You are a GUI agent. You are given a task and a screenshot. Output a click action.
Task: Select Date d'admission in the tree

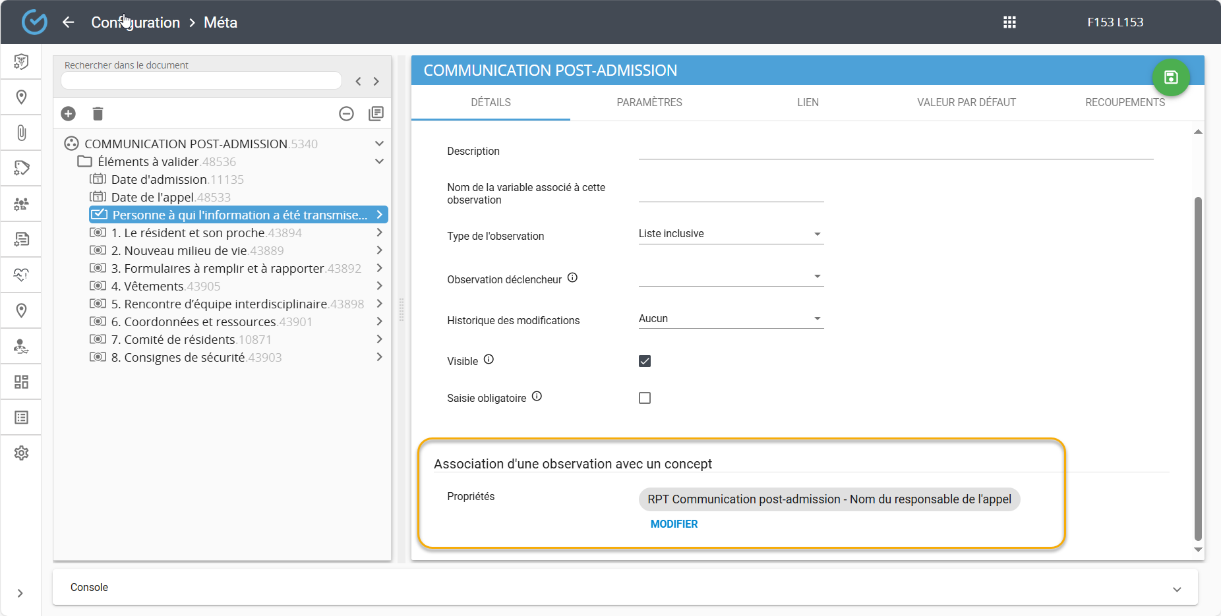159,180
